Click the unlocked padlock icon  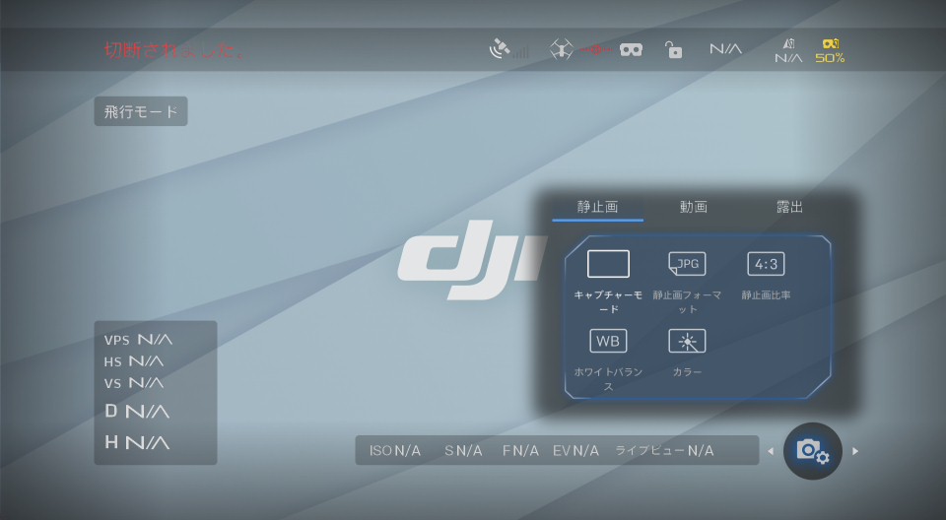pos(673,49)
